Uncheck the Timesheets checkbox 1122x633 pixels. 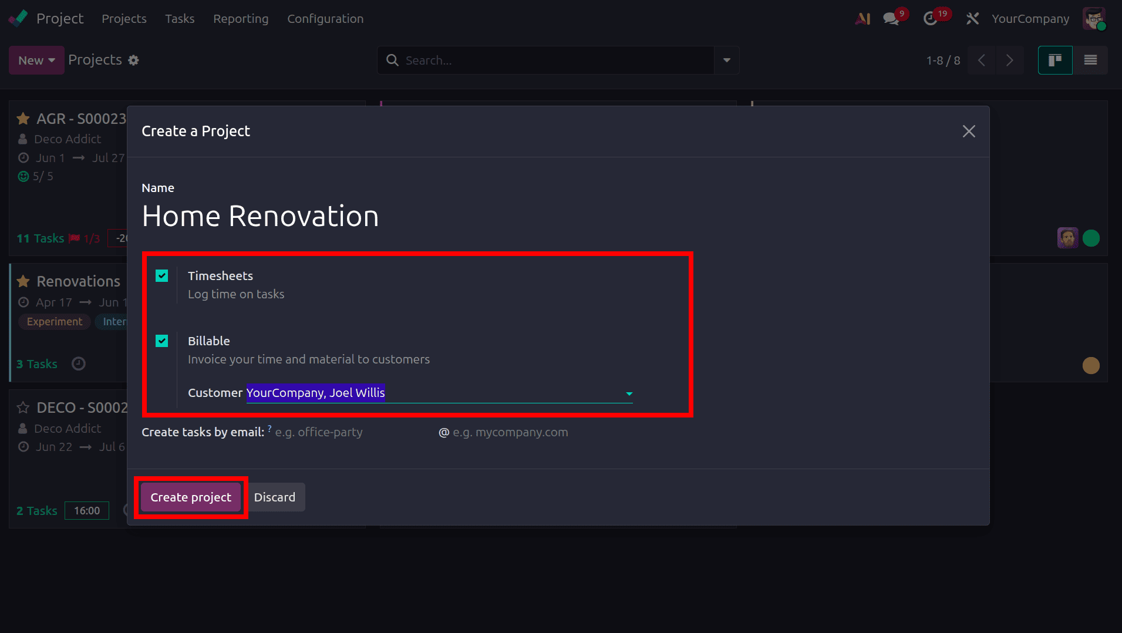click(x=162, y=275)
